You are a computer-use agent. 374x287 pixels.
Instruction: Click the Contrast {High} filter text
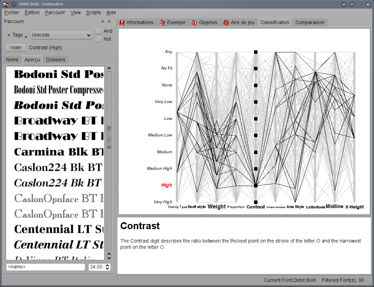[46, 48]
